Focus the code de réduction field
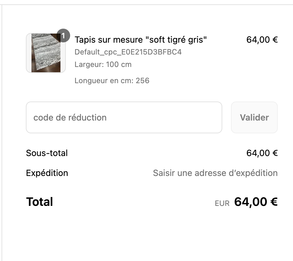 (x=124, y=117)
